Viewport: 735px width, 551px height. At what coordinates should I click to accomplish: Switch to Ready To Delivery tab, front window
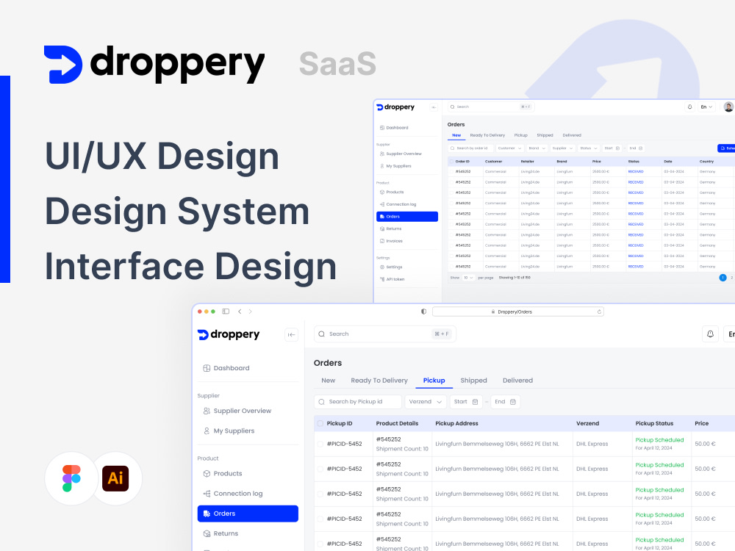[x=379, y=381]
